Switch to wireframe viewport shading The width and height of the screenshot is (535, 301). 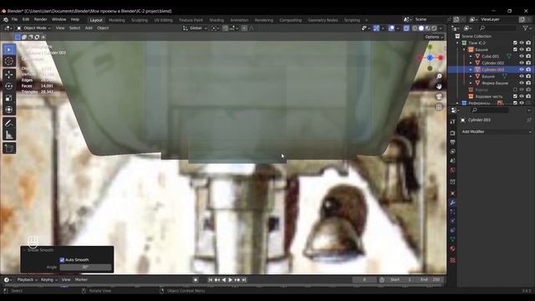(x=415, y=28)
